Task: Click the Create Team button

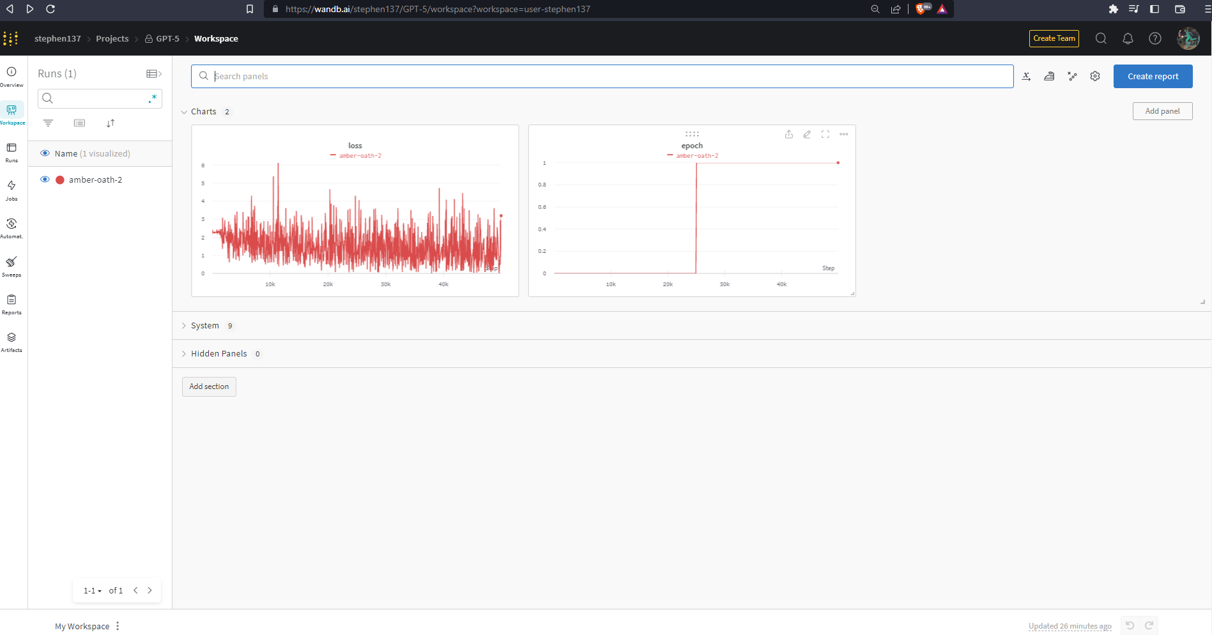Action: (1054, 38)
